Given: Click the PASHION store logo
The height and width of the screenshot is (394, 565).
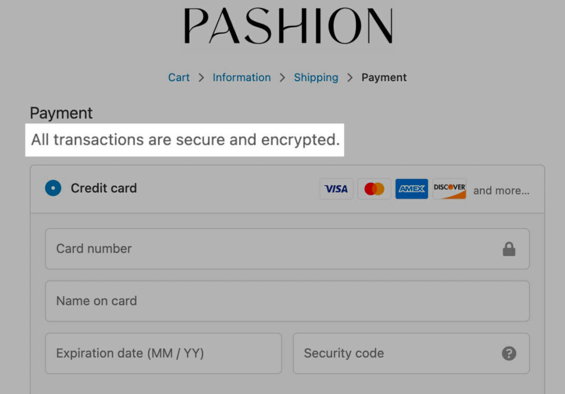Looking at the screenshot, I should tap(288, 26).
